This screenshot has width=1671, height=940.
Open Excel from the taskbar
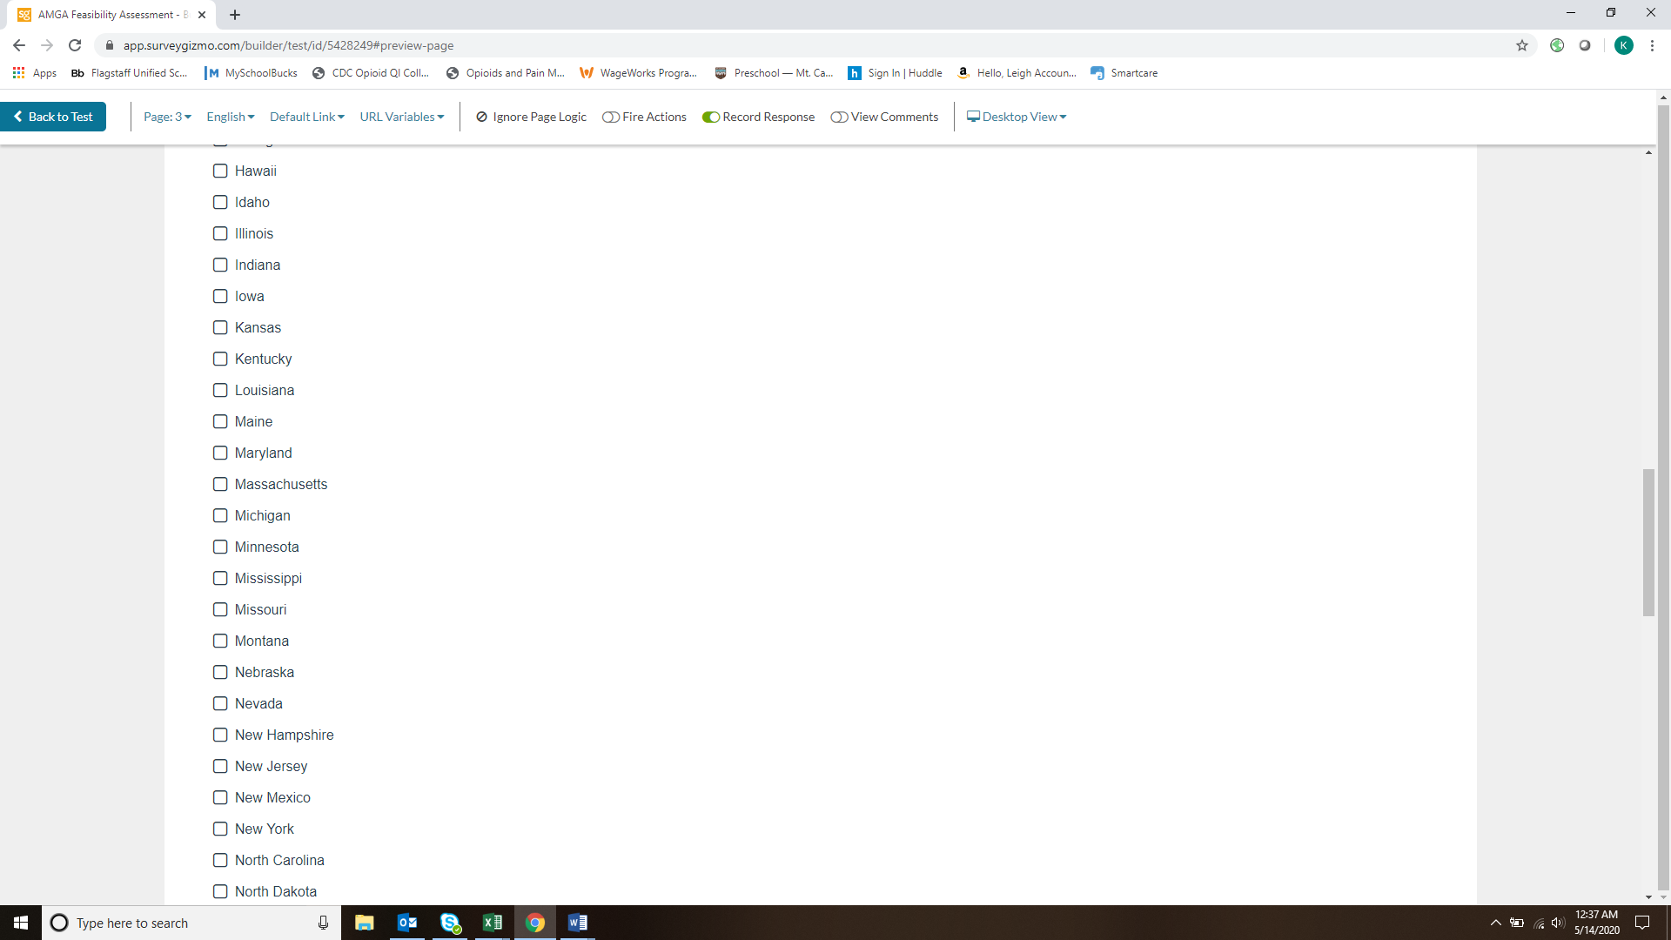click(x=492, y=923)
